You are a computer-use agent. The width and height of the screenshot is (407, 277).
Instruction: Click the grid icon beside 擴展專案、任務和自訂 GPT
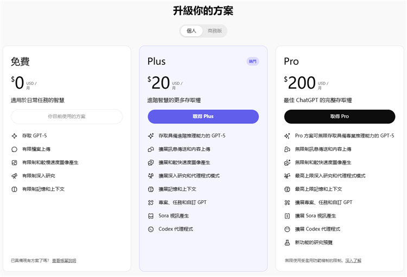287,202
